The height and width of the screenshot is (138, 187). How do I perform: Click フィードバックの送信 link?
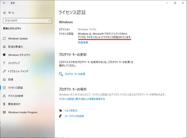click(x=74, y=116)
